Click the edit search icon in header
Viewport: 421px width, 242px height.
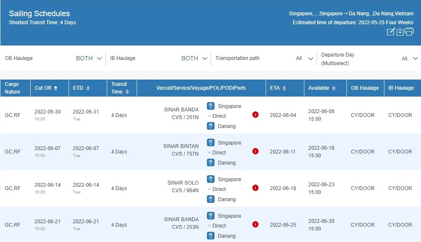(x=390, y=32)
